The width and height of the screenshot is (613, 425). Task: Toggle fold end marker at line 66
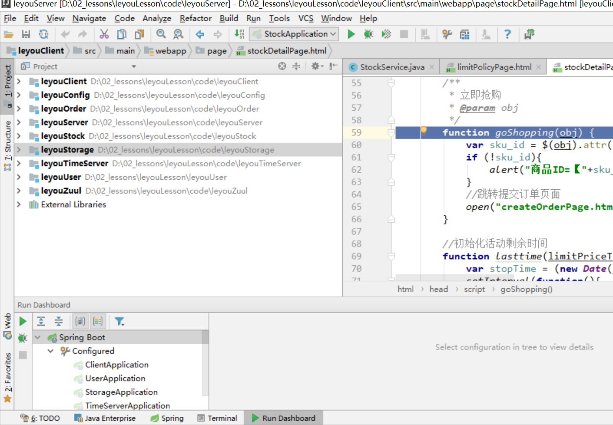[391, 219]
